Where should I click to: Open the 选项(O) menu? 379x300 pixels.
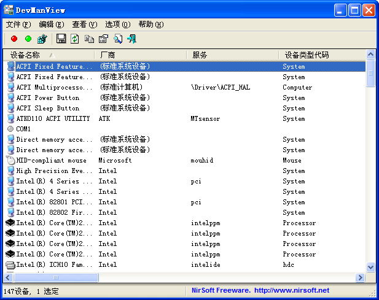click(x=117, y=25)
